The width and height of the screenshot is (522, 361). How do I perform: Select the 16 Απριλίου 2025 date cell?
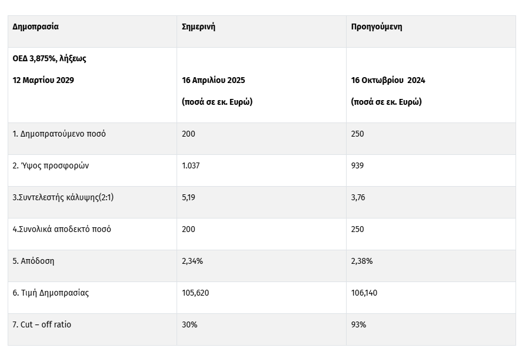tap(214, 80)
